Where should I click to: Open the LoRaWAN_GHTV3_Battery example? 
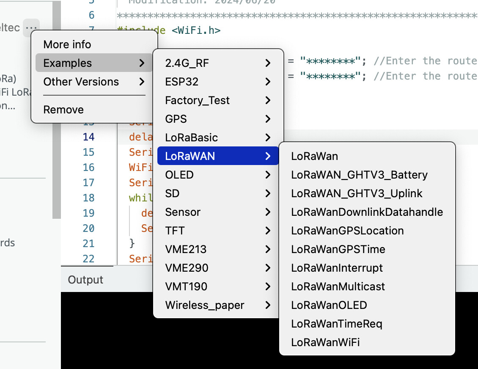coord(360,175)
